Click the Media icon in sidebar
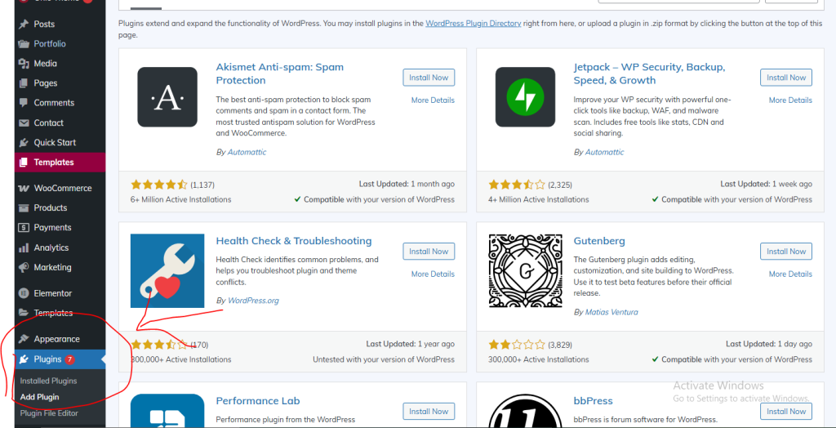Image resolution: width=836 pixels, height=428 pixels. pyautogui.click(x=24, y=64)
